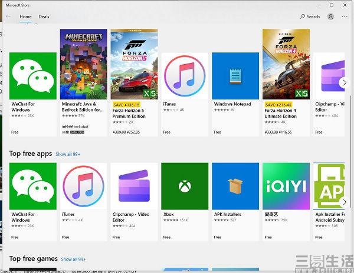Viewport: 354px width, 273px height.
Task: Open Minecraft Java & Bedrock Edition cover
Action: point(83,64)
